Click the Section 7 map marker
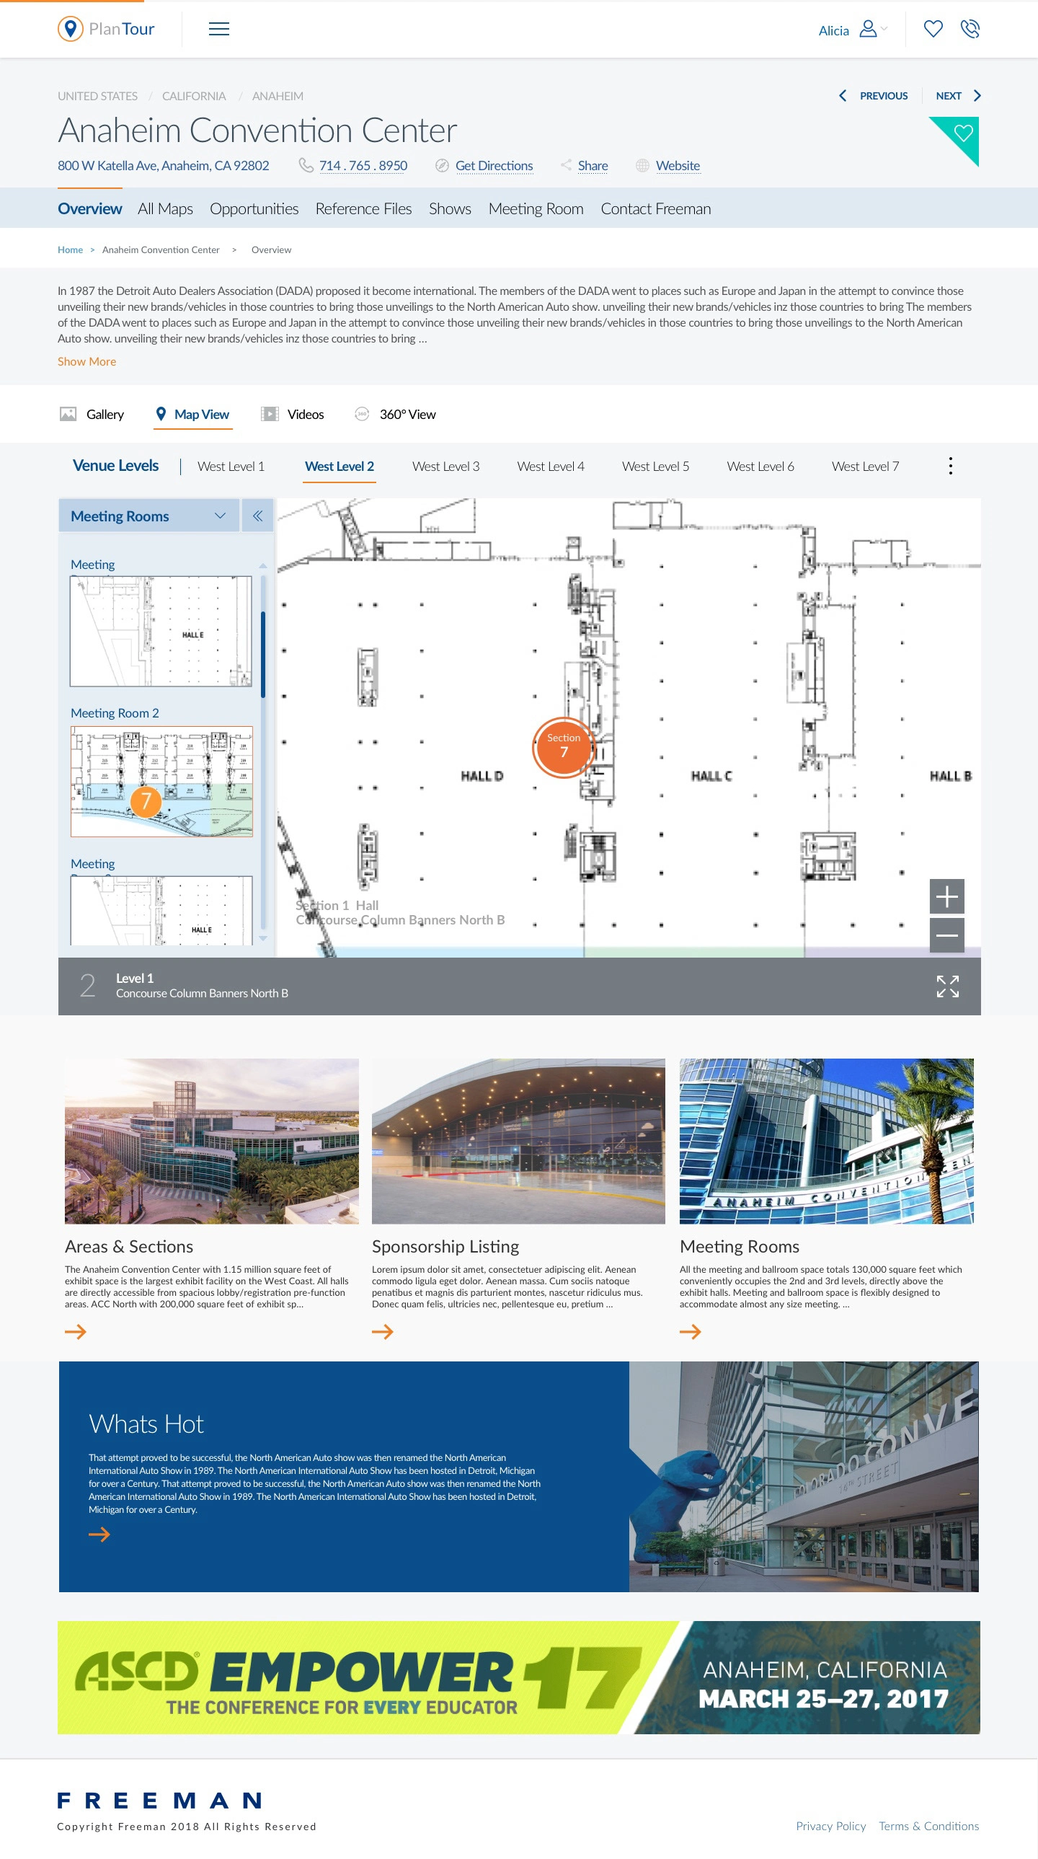 pos(564,747)
